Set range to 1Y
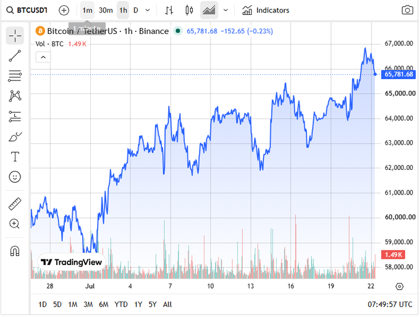 click(138, 305)
